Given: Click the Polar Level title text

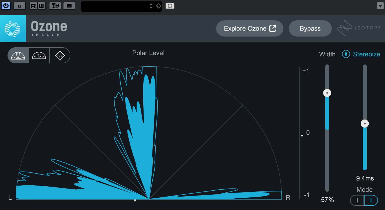Looking at the screenshot, I should click(x=148, y=53).
